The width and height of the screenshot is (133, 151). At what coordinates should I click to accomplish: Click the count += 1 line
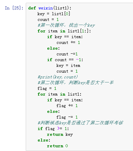[x=68, y=43]
